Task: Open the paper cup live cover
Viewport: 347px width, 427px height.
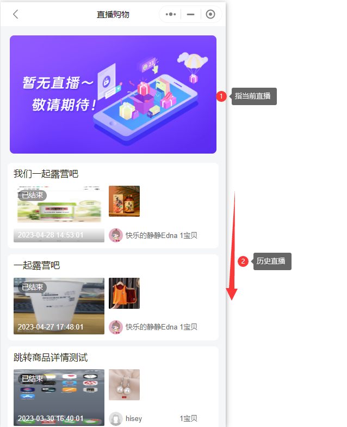Action: (59, 306)
